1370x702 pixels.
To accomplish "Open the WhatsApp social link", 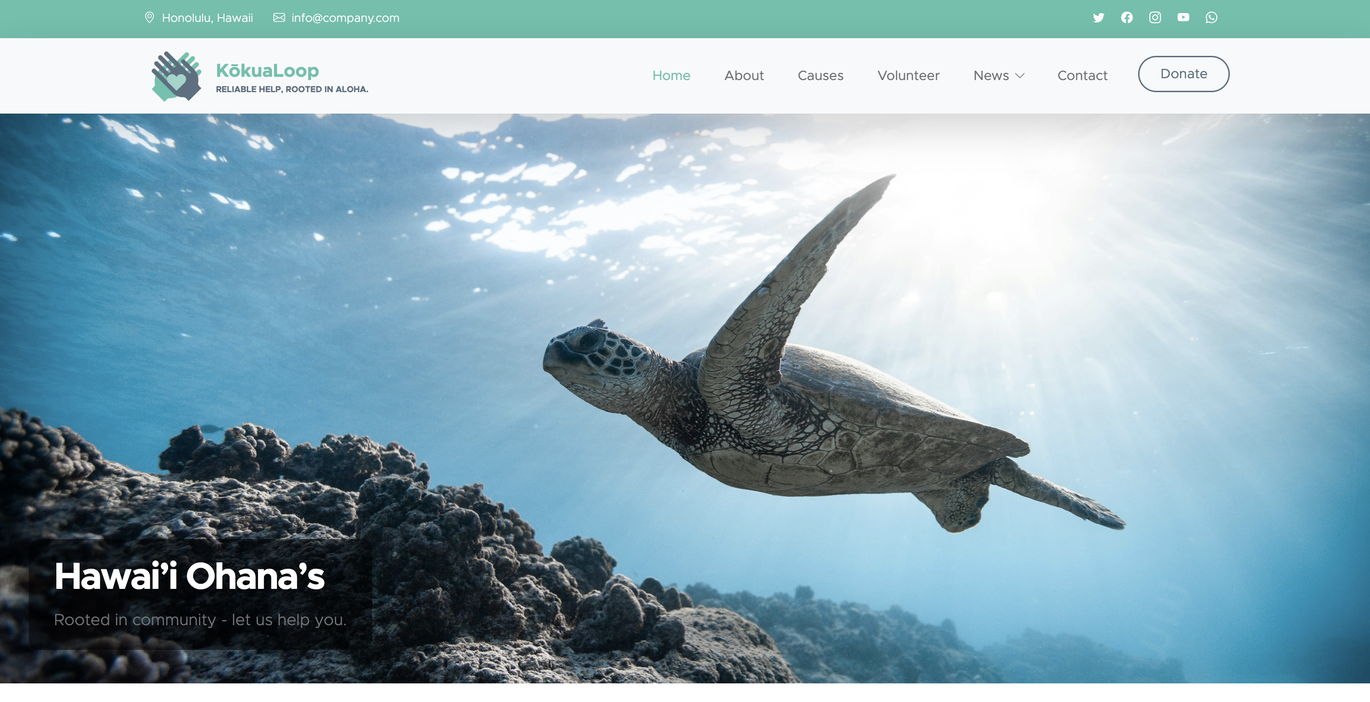I will [x=1211, y=18].
